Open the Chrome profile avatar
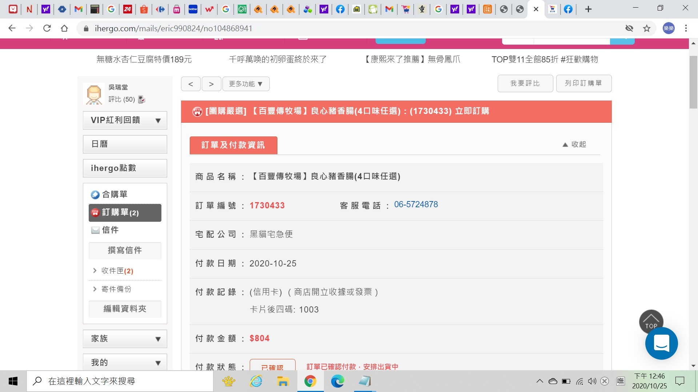 click(x=669, y=28)
